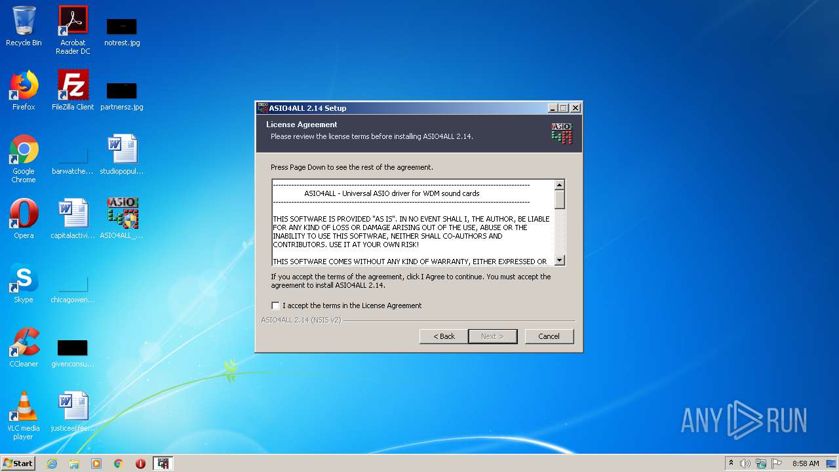Cancel the ASIO4ALL installation
This screenshot has height=472, width=839.
pyautogui.click(x=549, y=336)
